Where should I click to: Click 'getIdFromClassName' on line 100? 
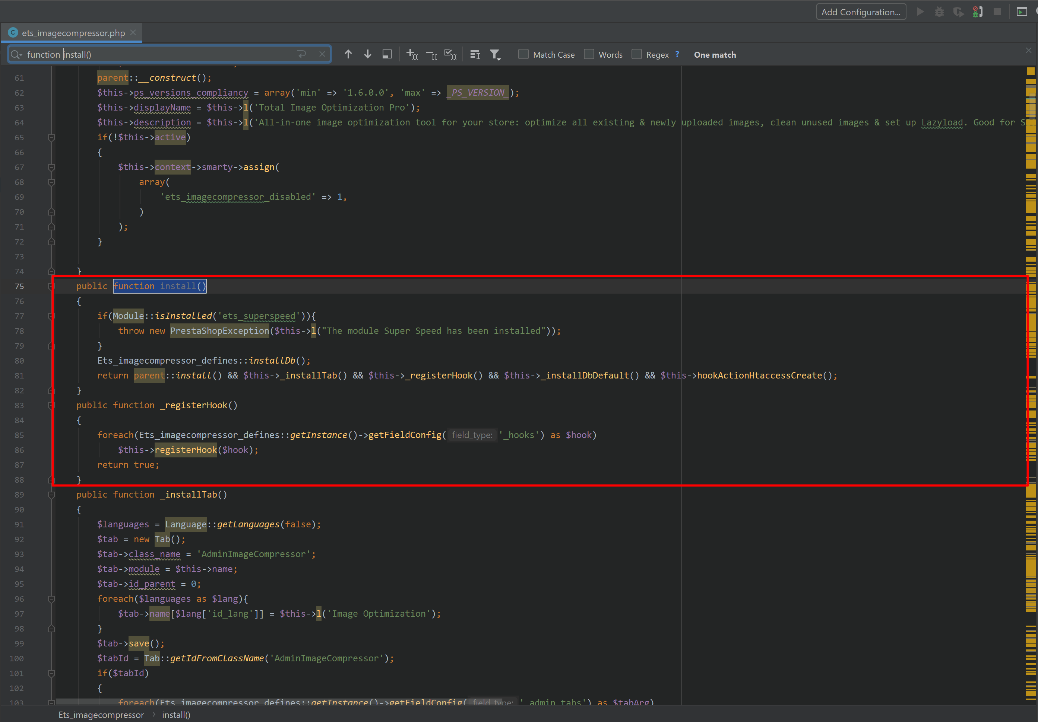coord(217,658)
